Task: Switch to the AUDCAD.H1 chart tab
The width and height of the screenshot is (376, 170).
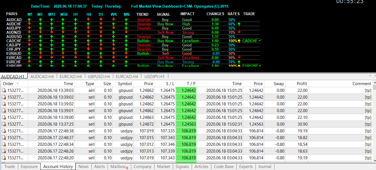Action: point(13,76)
